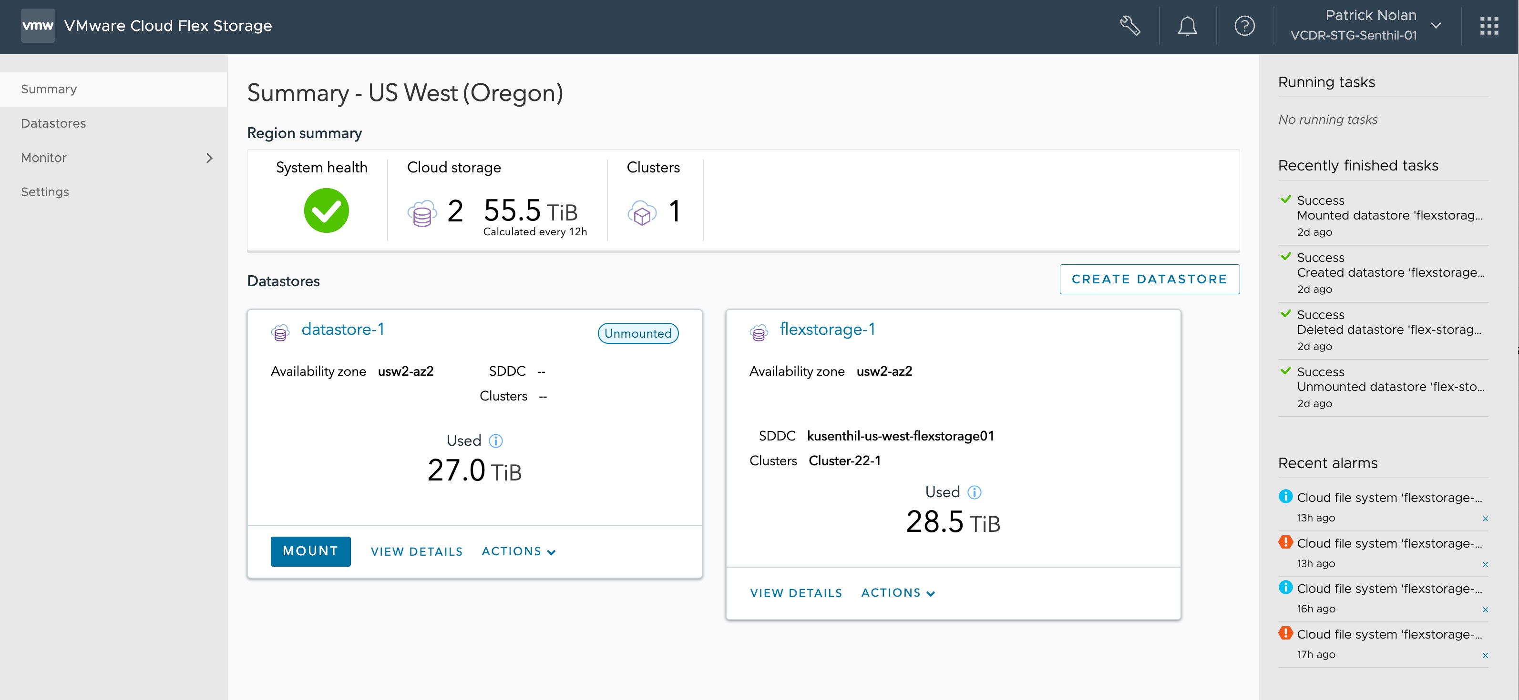The height and width of the screenshot is (700, 1519).
Task: Open the Deleted datastore 'flex-storag...' task
Action: [x=1389, y=330]
